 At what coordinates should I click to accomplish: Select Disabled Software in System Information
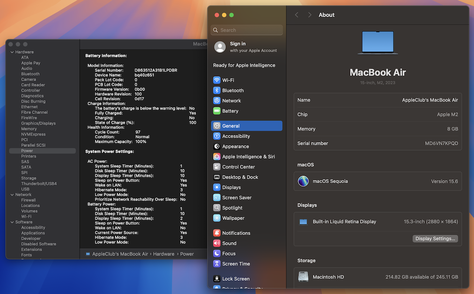(x=39, y=244)
